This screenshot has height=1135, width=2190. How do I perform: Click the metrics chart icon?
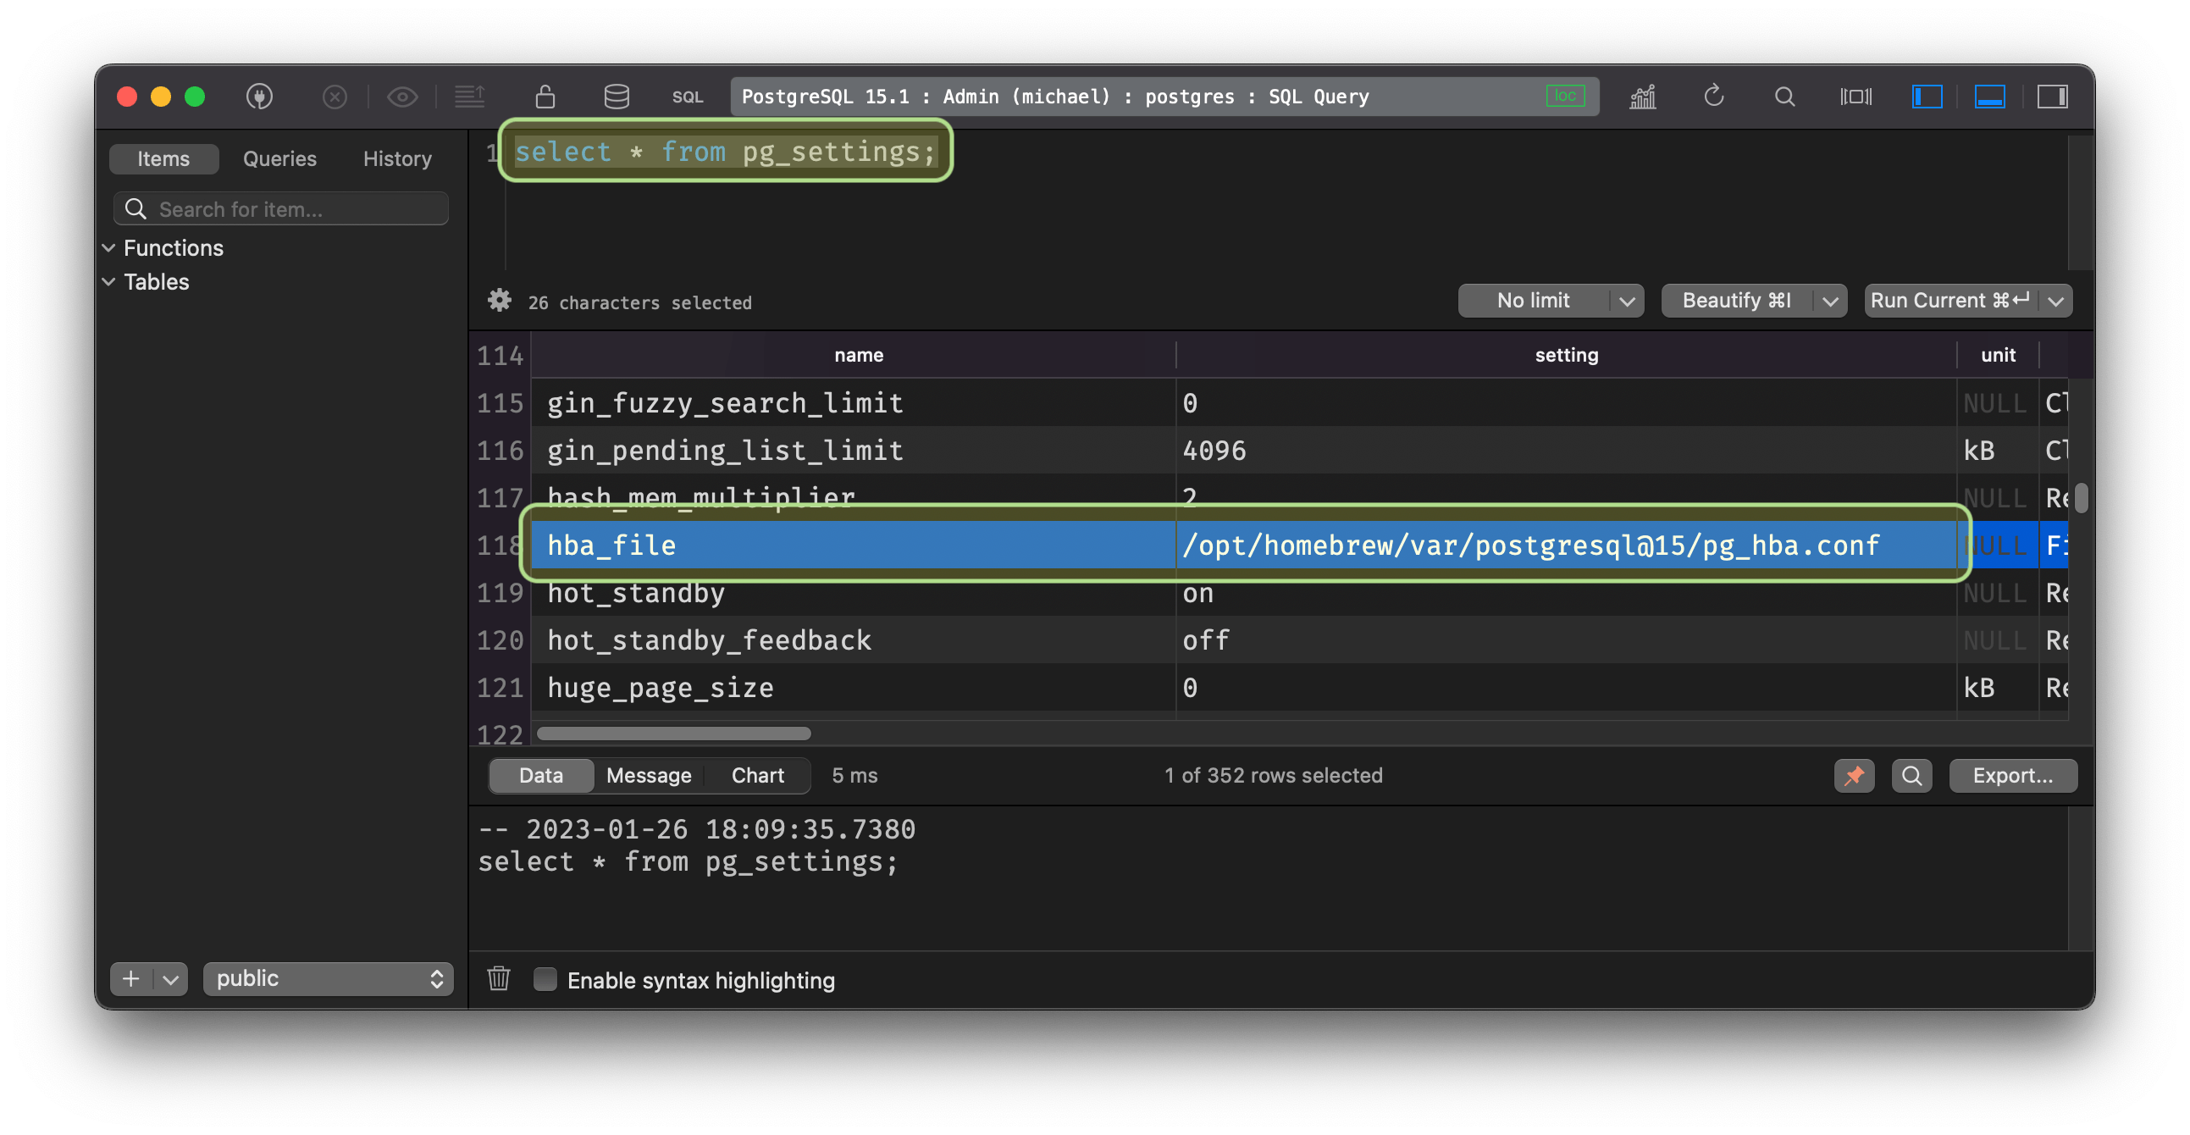(x=1643, y=96)
